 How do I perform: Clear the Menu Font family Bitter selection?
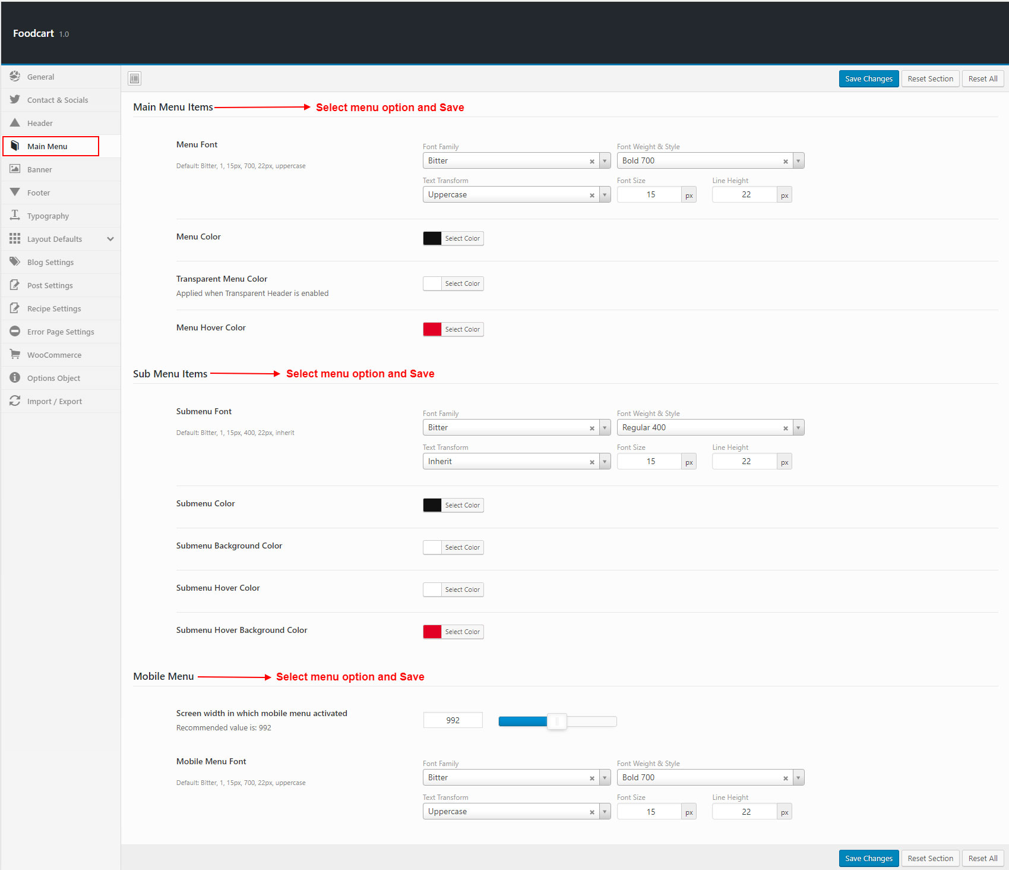[x=592, y=161]
